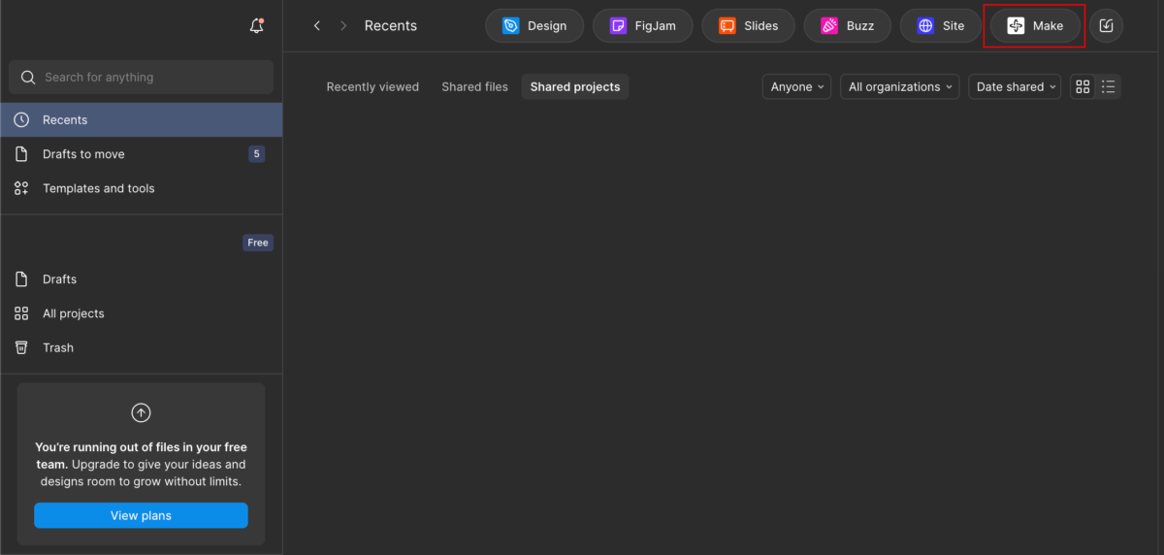Viewport: 1164px width, 555px height.
Task: Create a new Buzz file
Action: pos(847,26)
